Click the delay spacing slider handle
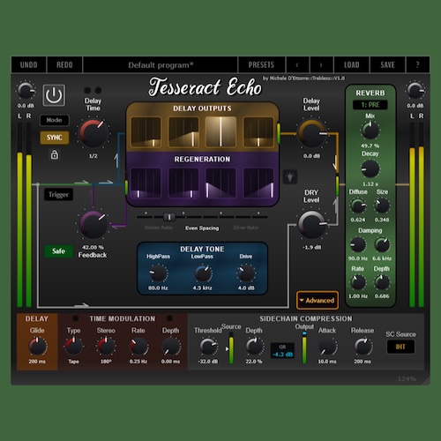 (169, 217)
